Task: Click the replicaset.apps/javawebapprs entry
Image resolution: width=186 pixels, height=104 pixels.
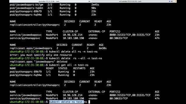Action: click(x=31, y=48)
